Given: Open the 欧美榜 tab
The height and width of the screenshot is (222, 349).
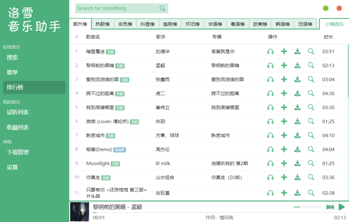Looking at the screenshot, I should tap(260, 24).
